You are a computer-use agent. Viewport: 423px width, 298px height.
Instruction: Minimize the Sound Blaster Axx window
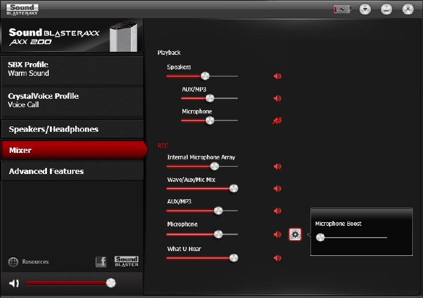click(x=386, y=10)
